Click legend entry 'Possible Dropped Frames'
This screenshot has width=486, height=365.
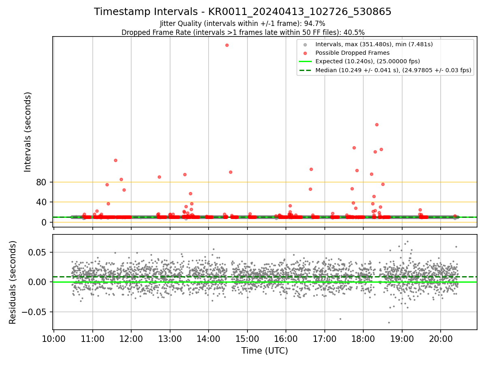pos(352,53)
